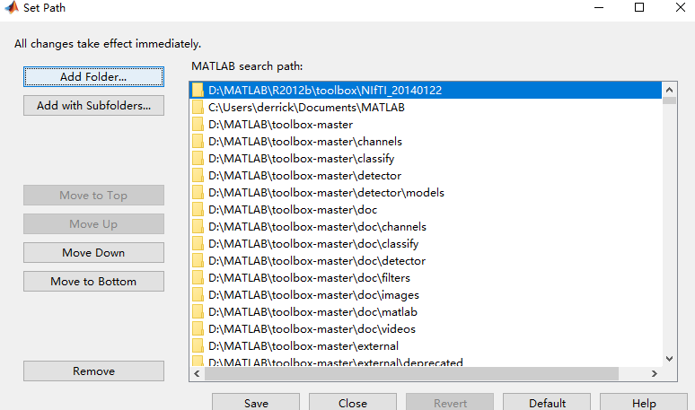695x410 pixels.
Task: Click folder icon beside C:\Users\derrick\Documents\MATLAB
Action: point(198,107)
